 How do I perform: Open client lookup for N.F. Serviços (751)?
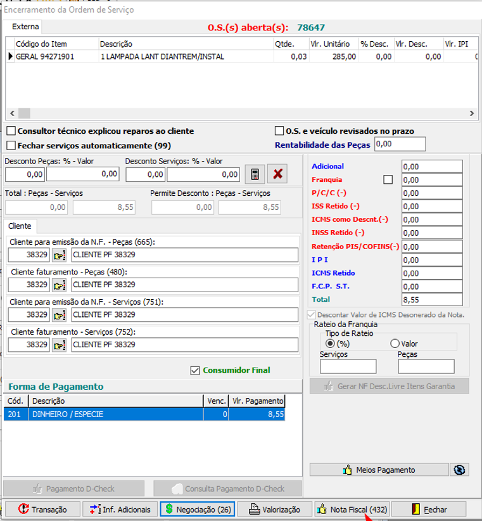click(60, 314)
